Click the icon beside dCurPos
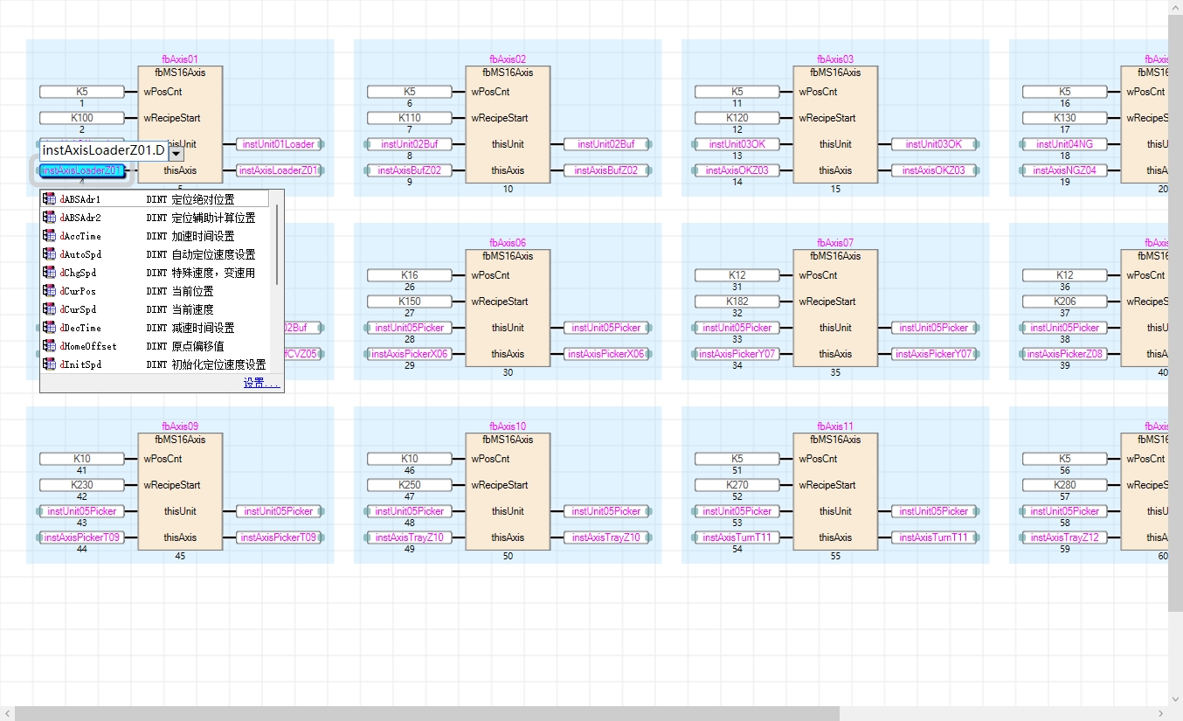The image size is (1183, 721). (49, 291)
